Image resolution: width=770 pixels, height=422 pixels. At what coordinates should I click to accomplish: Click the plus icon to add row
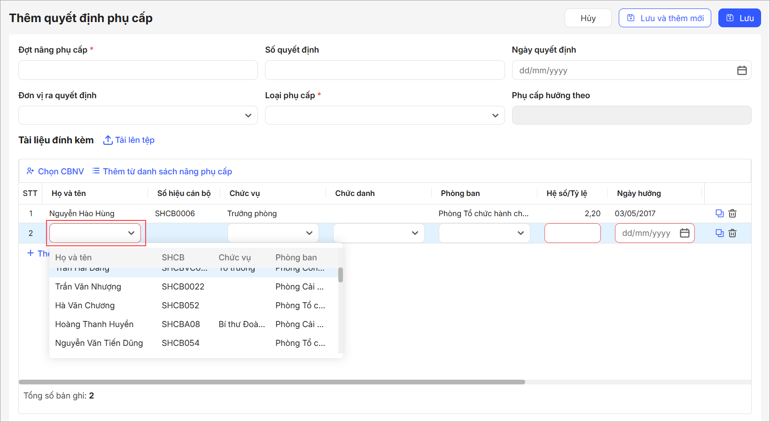(31, 253)
